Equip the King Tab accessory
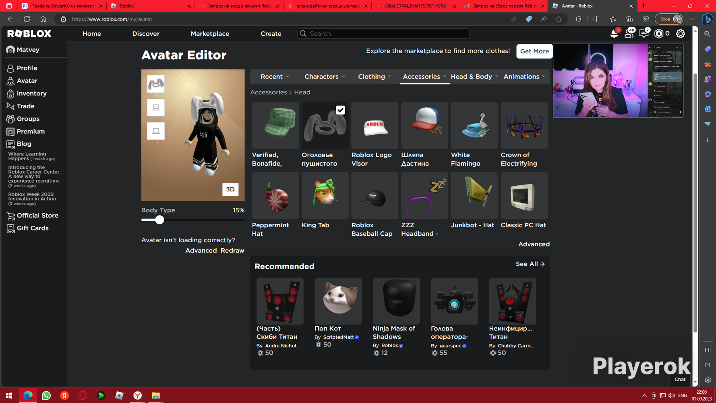 click(x=325, y=195)
